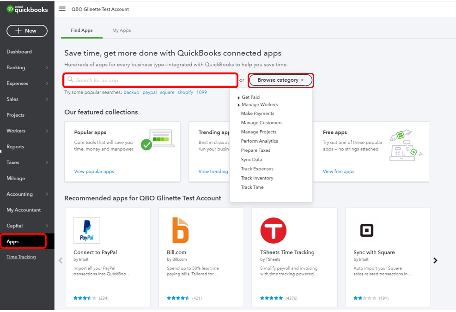
Task: Click the New button
Action: (x=27, y=31)
